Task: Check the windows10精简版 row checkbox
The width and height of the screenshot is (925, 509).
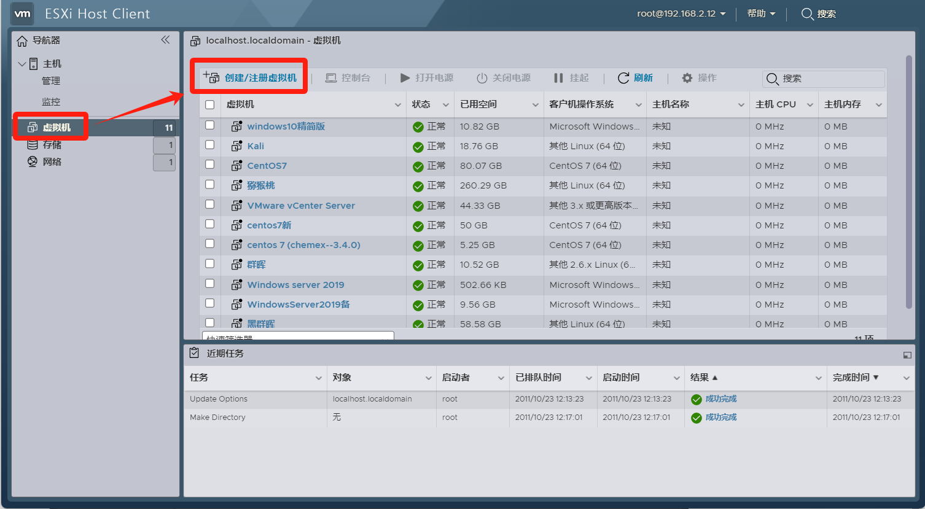Action: (x=210, y=125)
